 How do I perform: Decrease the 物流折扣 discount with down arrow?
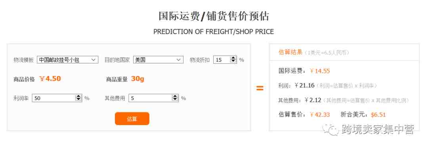(x=233, y=61)
